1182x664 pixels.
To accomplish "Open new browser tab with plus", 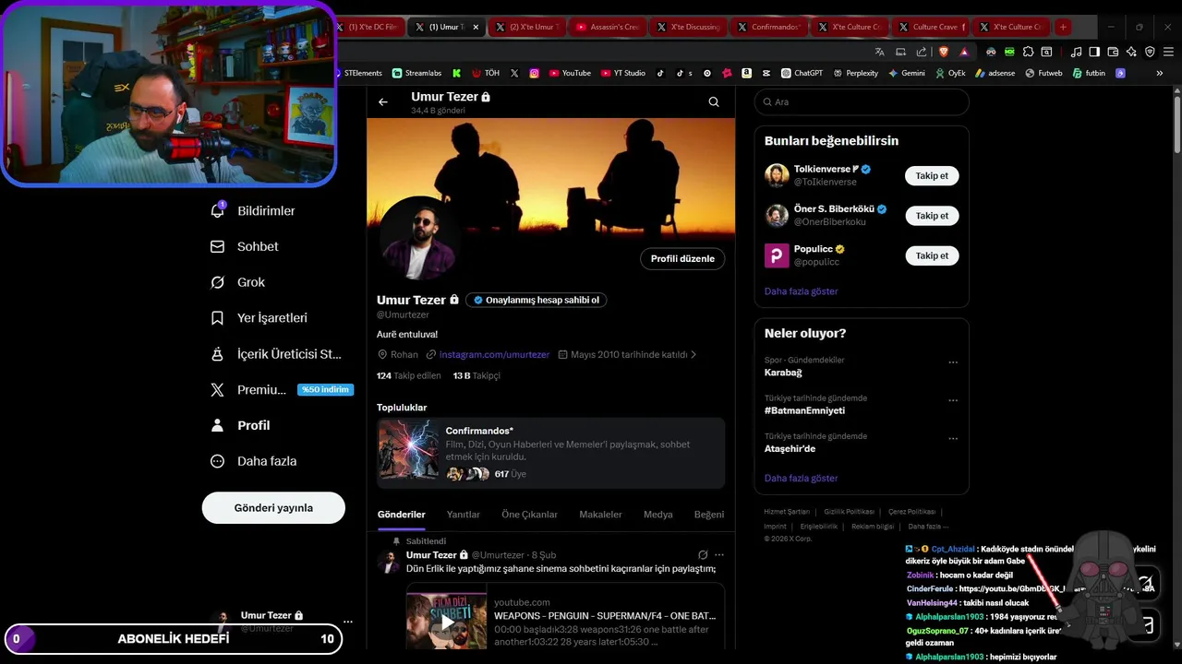I will (1063, 27).
